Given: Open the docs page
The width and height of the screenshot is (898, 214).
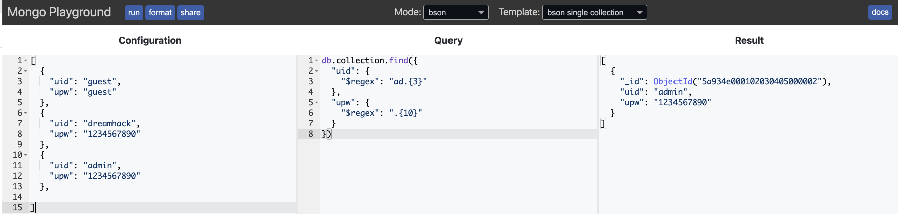Looking at the screenshot, I should [880, 12].
